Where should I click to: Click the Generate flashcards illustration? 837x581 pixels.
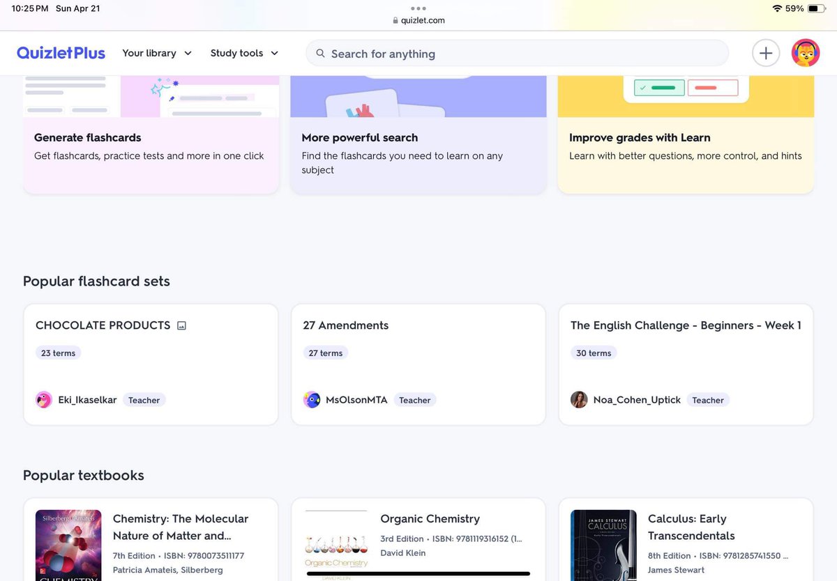click(151, 96)
